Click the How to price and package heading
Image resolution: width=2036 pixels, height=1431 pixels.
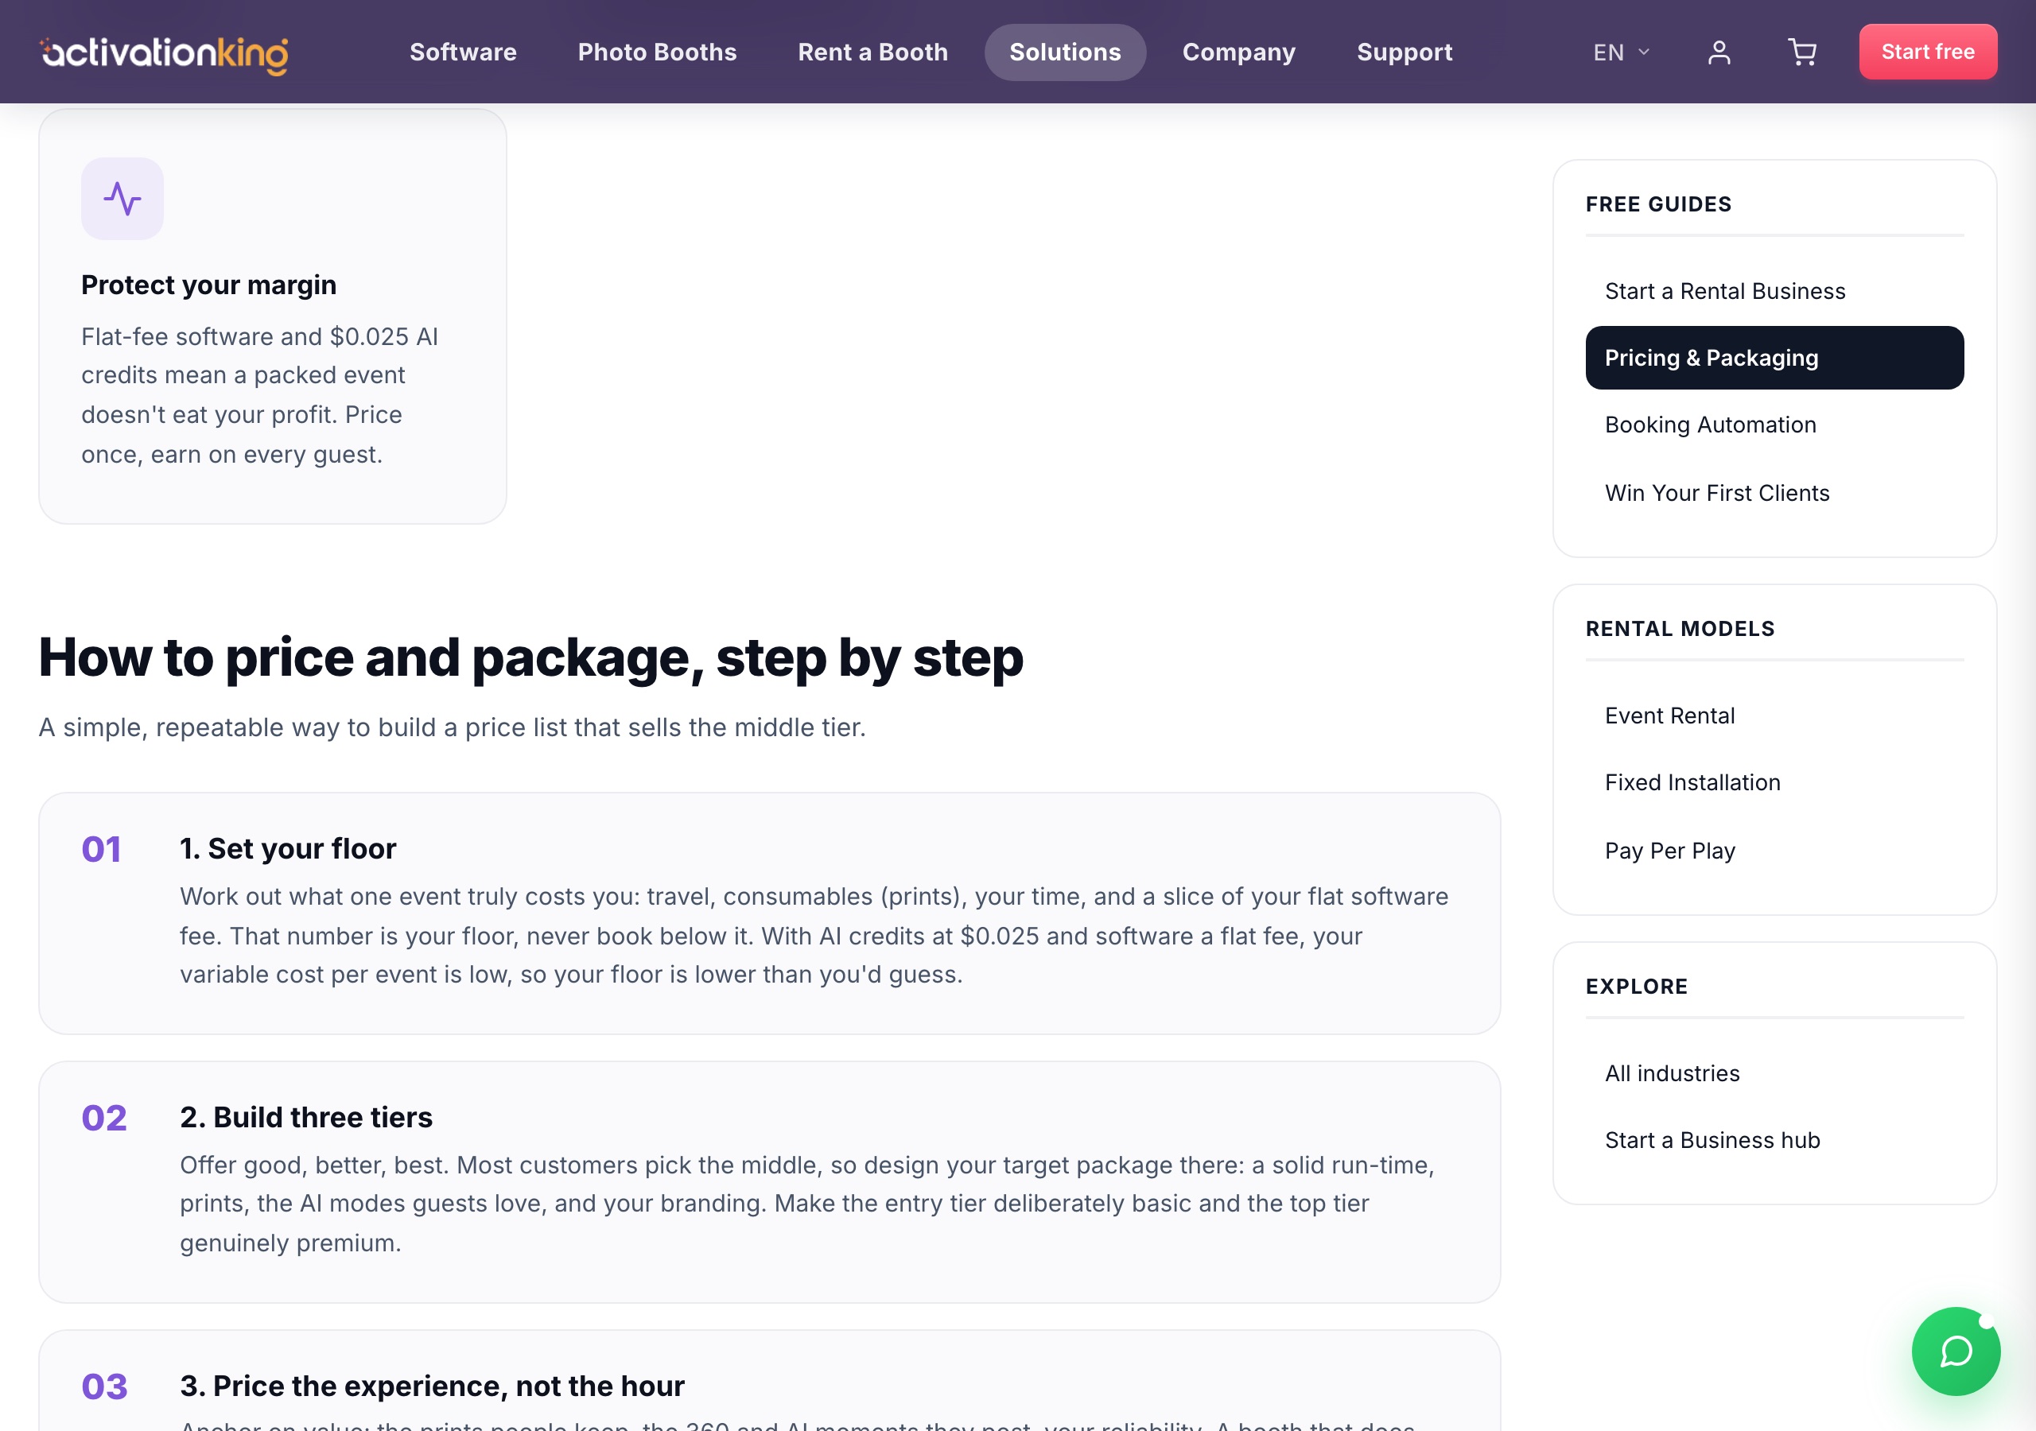click(x=530, y=658)
